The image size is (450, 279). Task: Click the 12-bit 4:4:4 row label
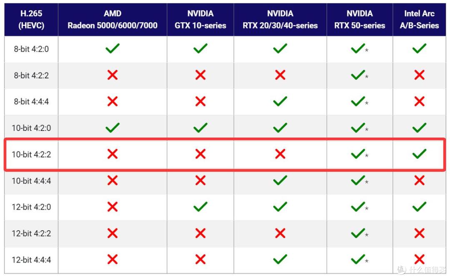point(31,260)
